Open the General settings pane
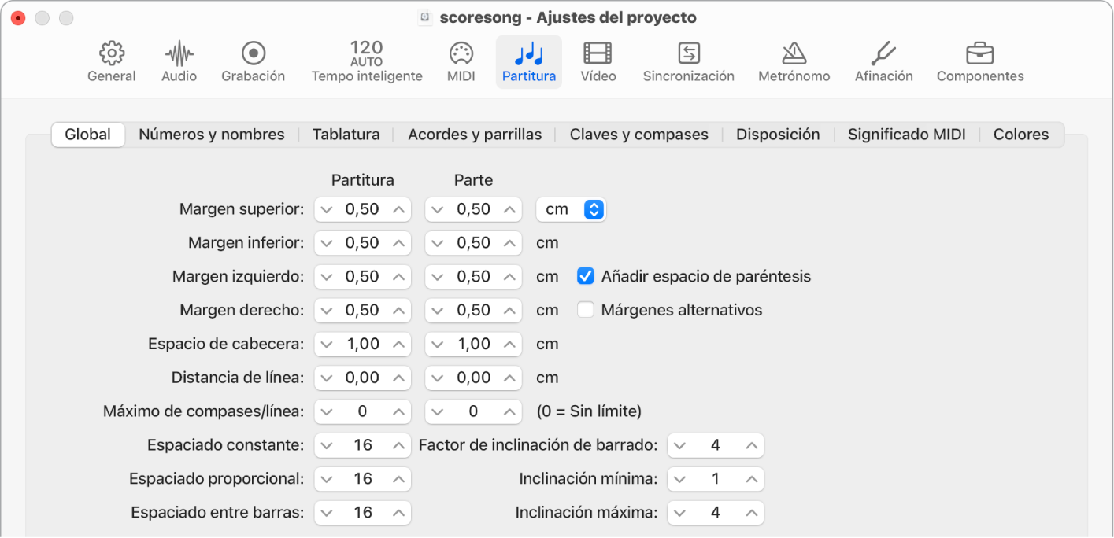The height and width of the screenshot is (538, 1114). [111, 62]
